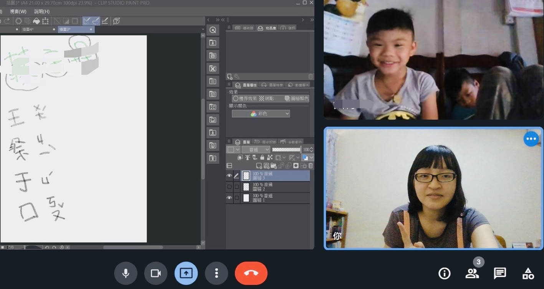The image size is (544, 289).
Task: Click the redo arrow in the command bar
Action: [7, 21]
